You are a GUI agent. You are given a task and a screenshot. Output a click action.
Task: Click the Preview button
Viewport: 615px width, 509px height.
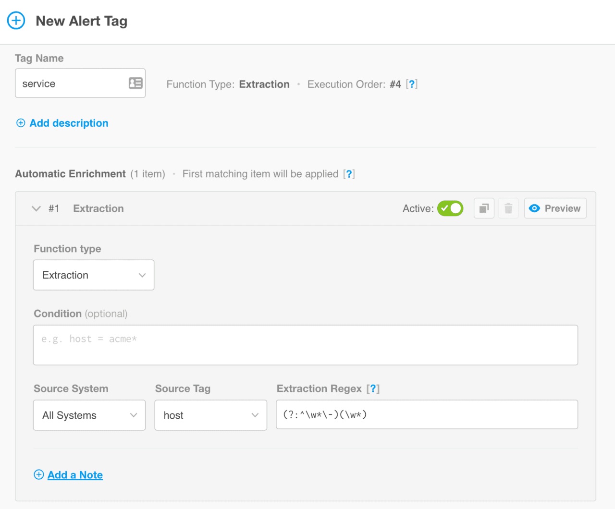coord(555,208)
